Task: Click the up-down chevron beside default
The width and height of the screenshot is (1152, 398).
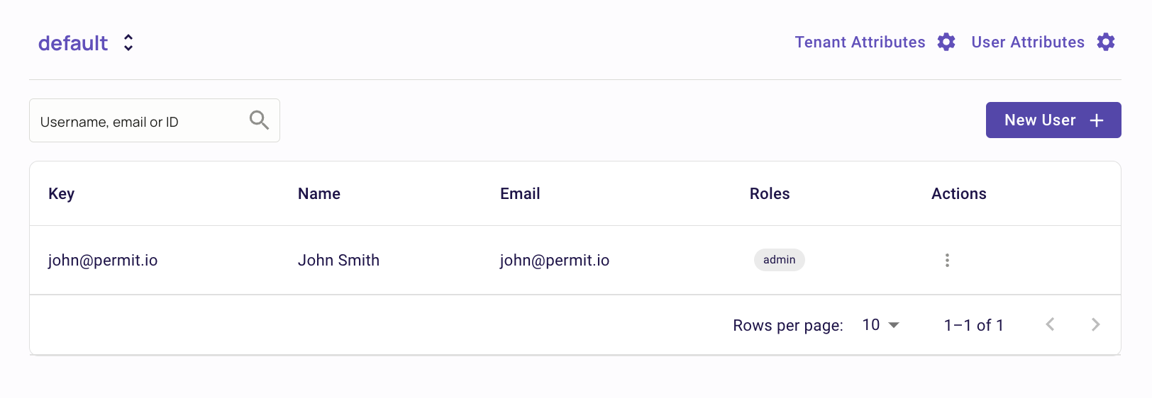Action: (128, 42)
